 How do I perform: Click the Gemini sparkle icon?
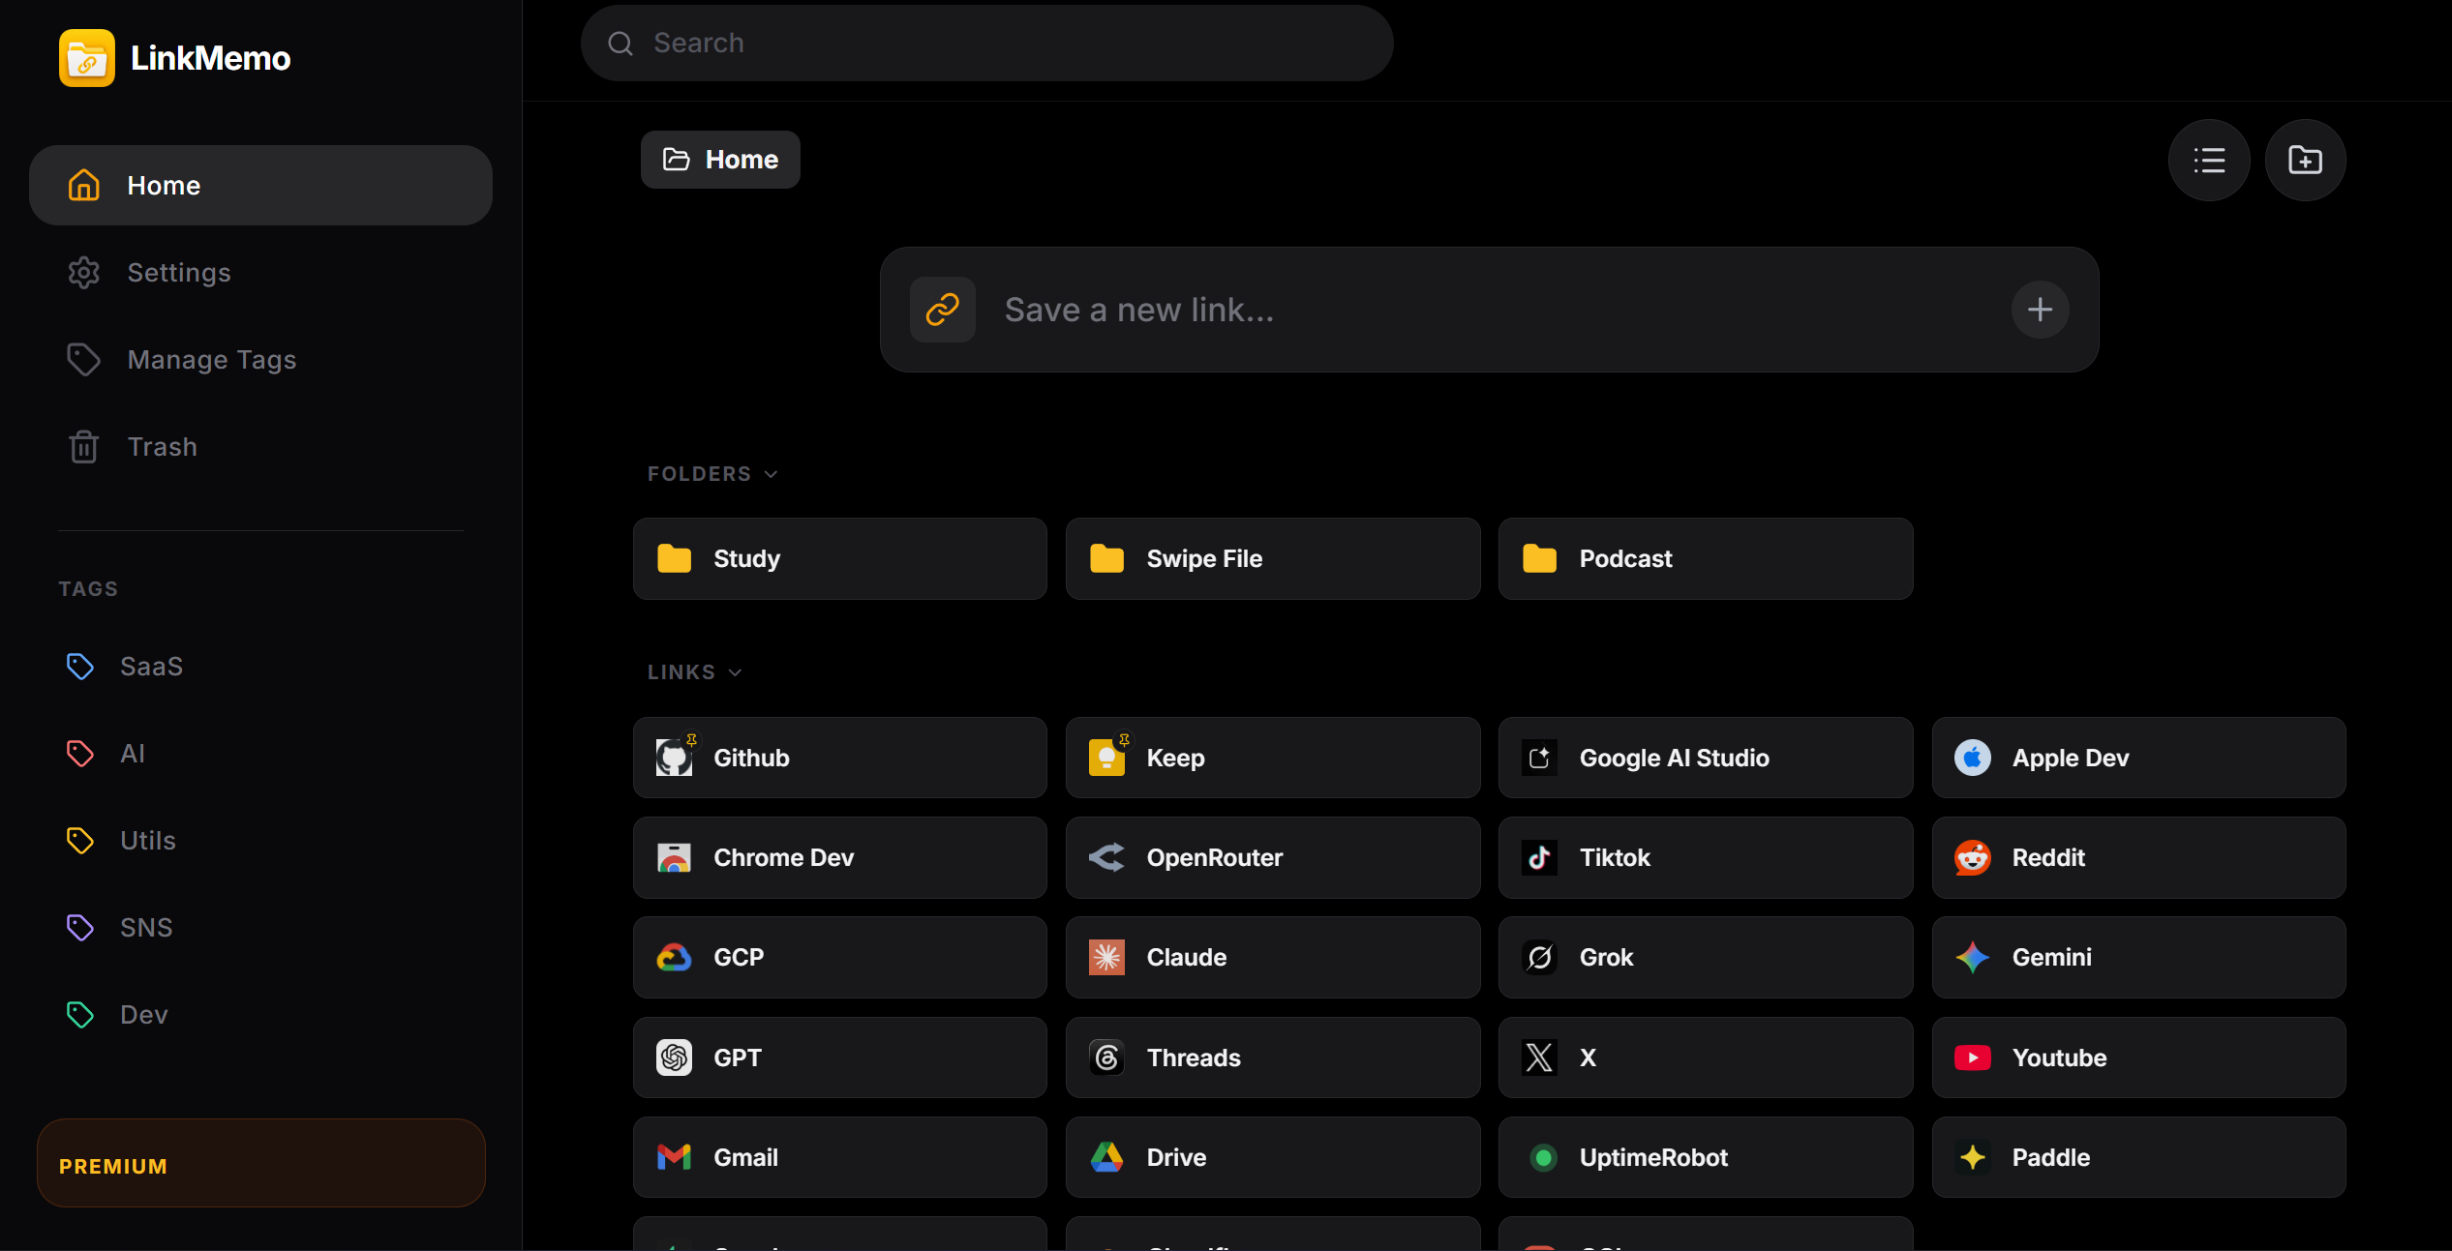click(1972, 958)
